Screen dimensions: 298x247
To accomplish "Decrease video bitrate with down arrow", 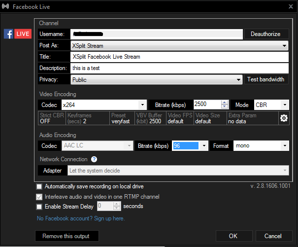I will click(x=225, y=106).
